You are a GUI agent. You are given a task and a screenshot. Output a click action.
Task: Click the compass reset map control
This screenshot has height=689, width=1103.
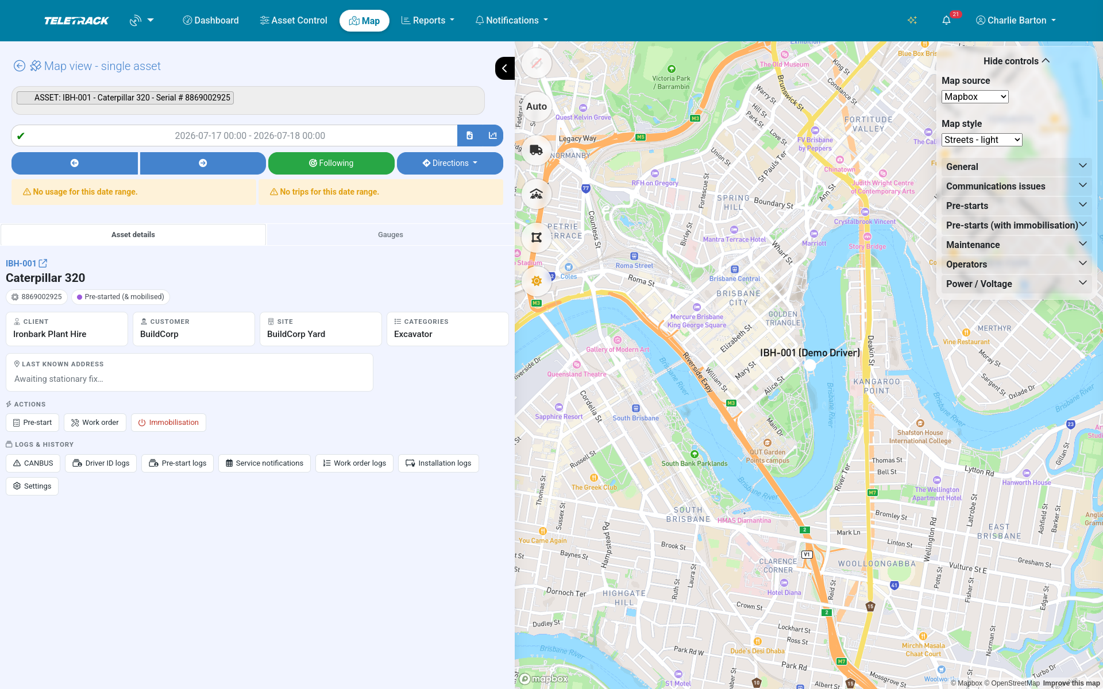click(537, 63)
